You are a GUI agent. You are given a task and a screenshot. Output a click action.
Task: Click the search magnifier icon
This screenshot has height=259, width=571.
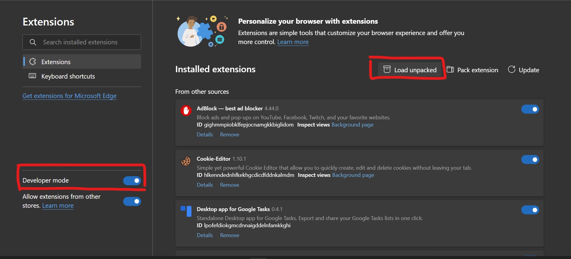click(33, 42)
